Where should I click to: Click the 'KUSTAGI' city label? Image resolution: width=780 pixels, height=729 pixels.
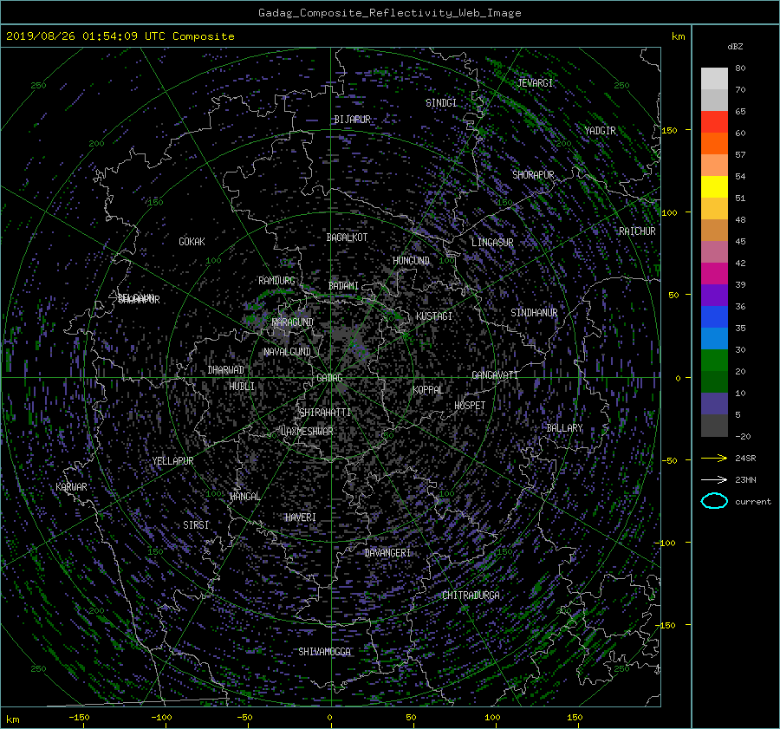click(434, 316)
